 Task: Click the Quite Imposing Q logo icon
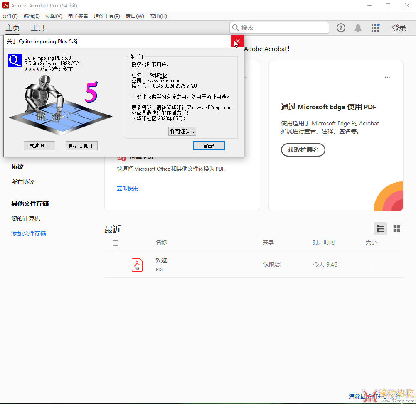pyautogui.click(x=15, y=61)
